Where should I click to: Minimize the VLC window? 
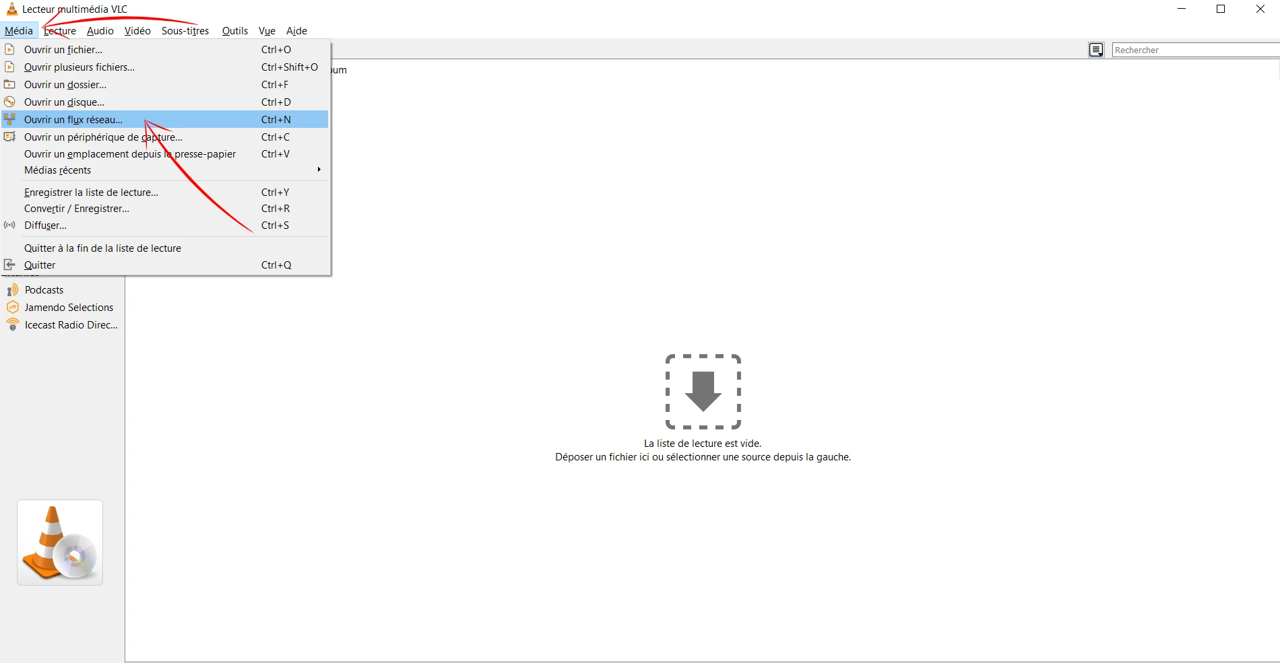coord(1182,9)
